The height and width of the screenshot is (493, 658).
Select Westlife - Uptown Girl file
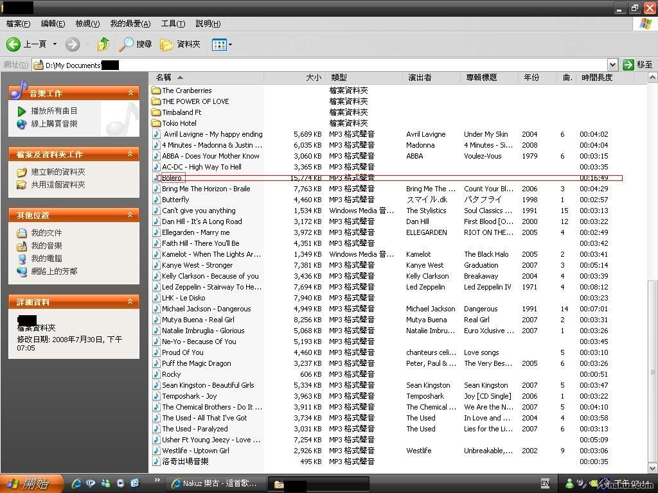(195, 451)
